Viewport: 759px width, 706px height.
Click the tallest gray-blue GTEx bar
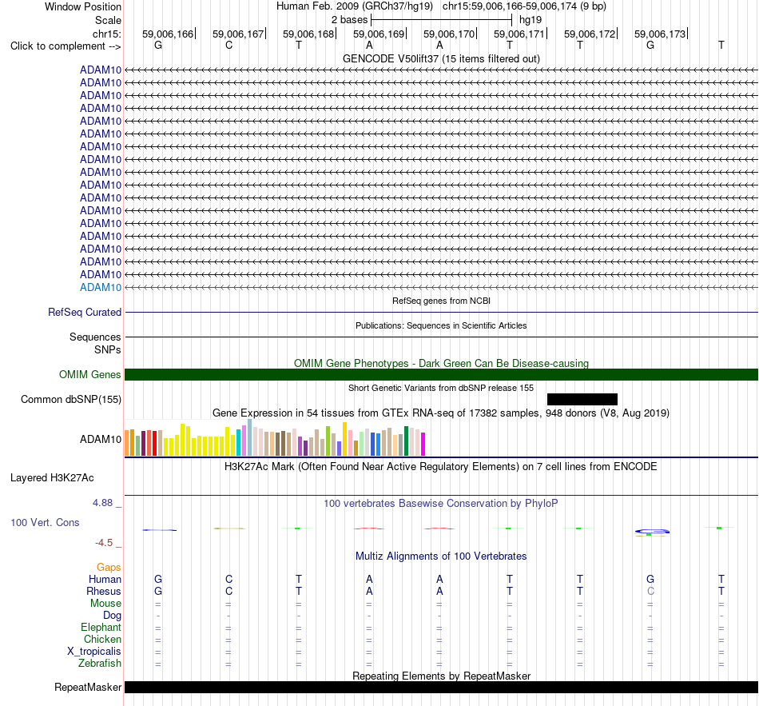250,437
